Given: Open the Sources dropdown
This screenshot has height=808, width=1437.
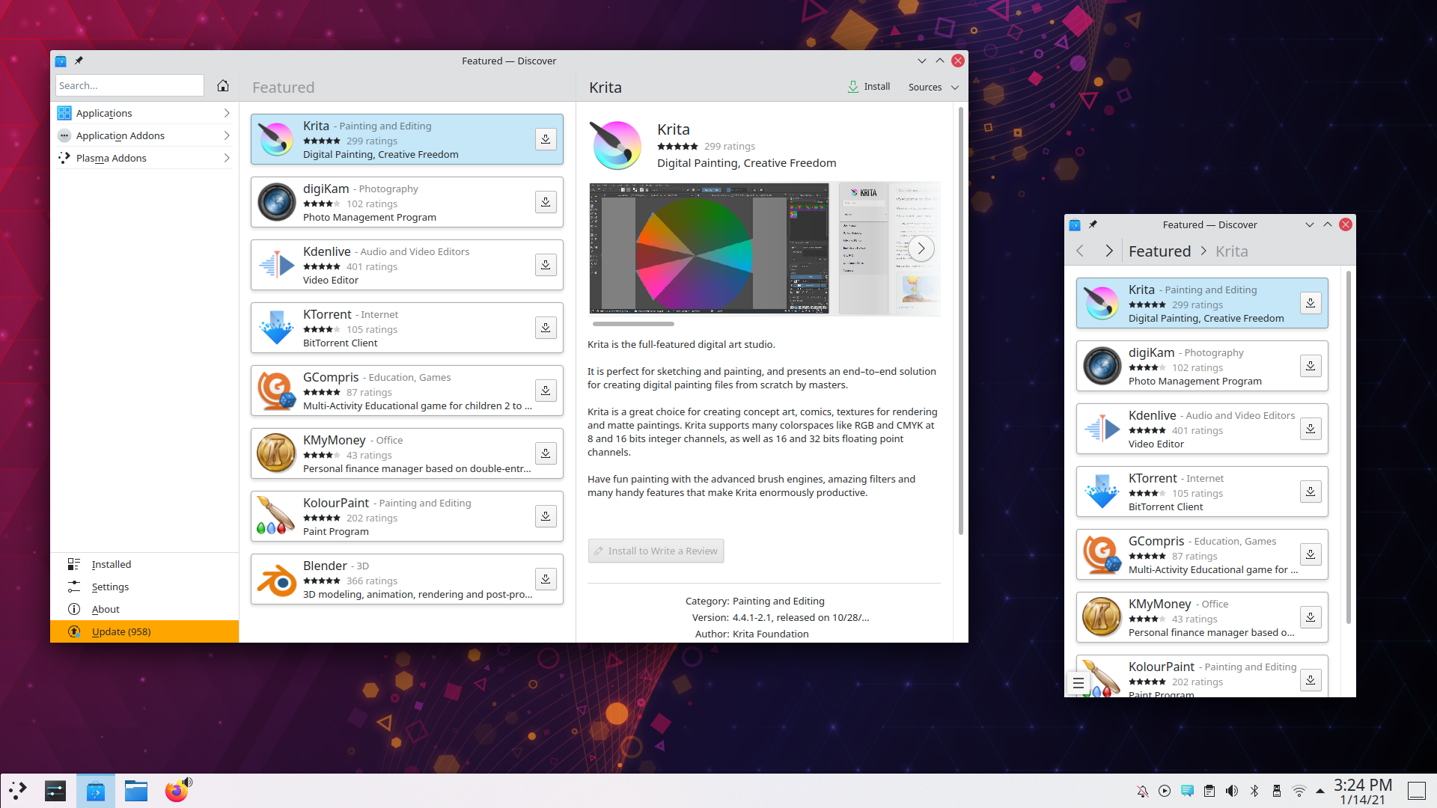Looking at the screenshot, I should click(933, 87).
